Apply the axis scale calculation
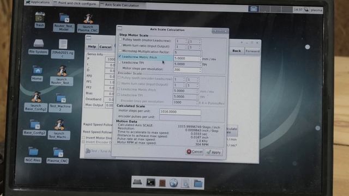 (213, 152)
